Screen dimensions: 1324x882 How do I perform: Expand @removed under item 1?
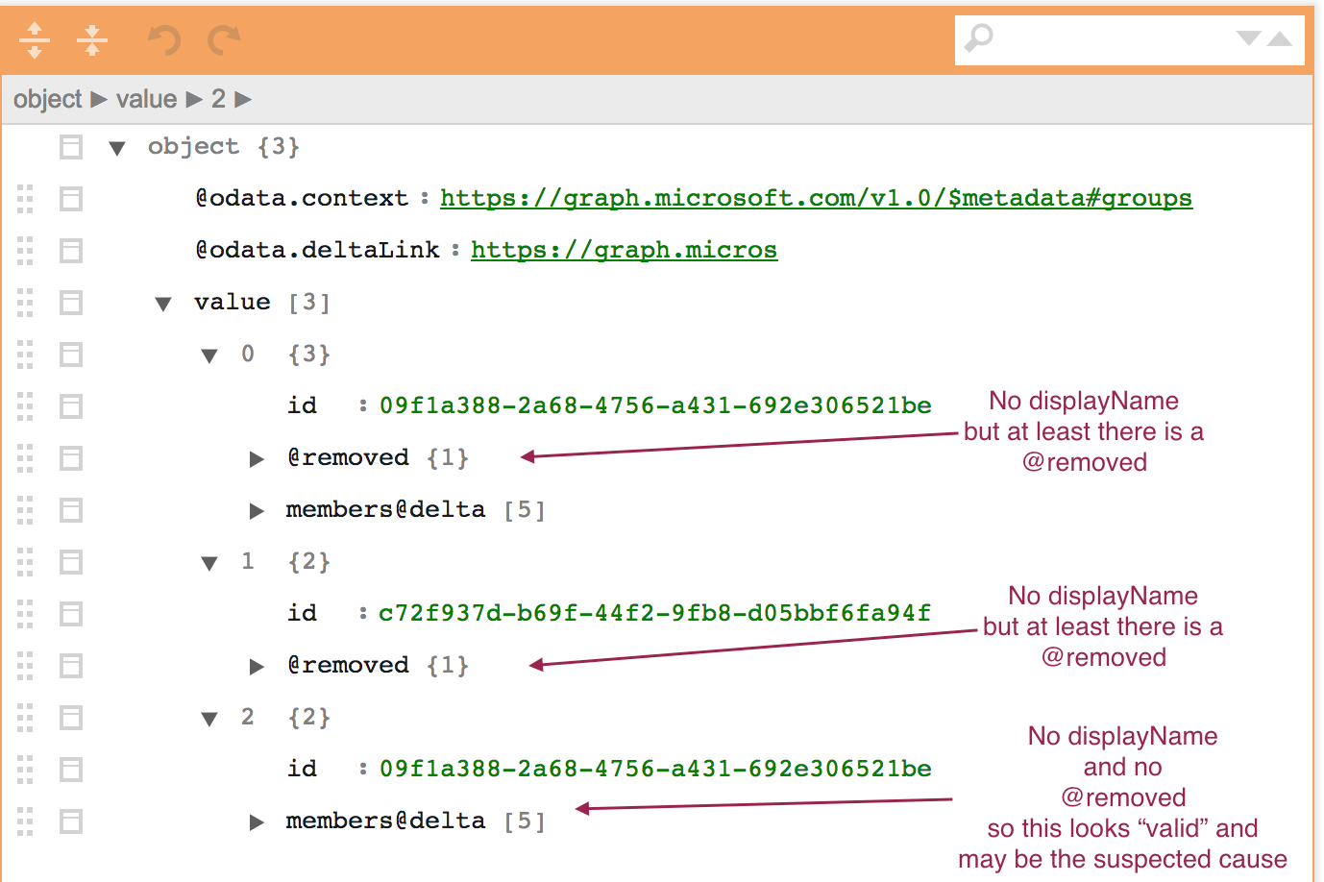257,667
